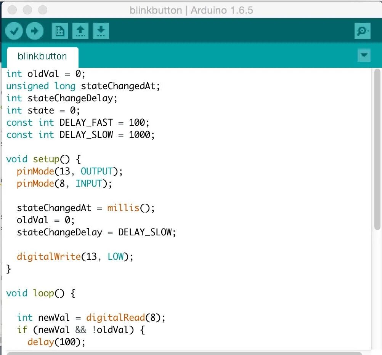The width and height of the screenshot is (382, 355).
Task: Click 'int newVal = digitalRead(8);' line
Action: click(x=91, y=318)
